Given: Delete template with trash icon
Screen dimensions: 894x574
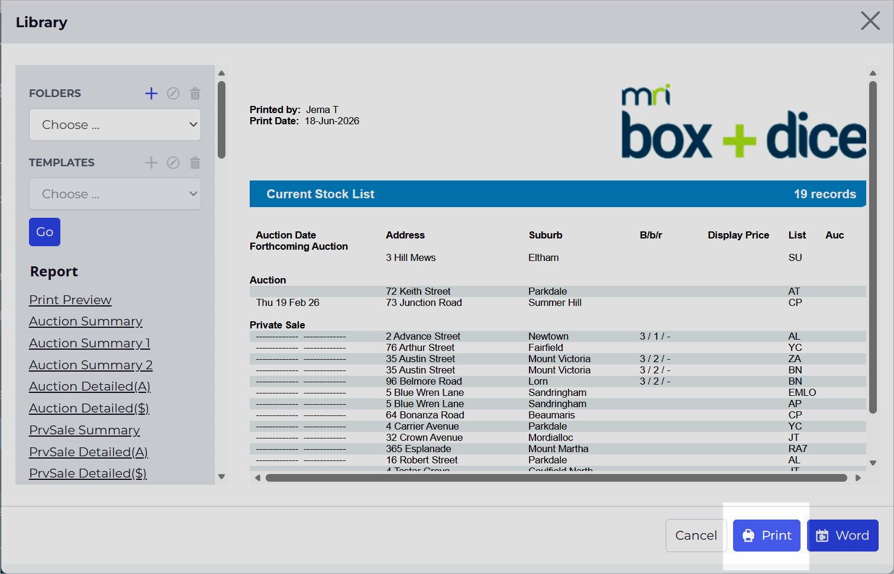Looking at the screenshot, I should click(x=195, y=163).
